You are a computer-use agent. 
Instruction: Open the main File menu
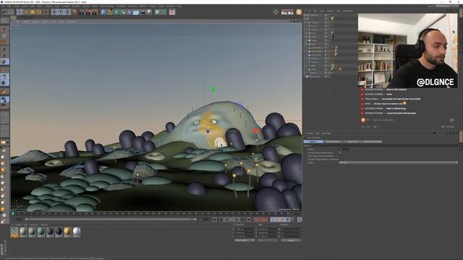(3, 6)
